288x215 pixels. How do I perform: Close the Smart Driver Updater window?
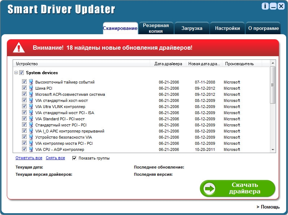pos(281,6)
